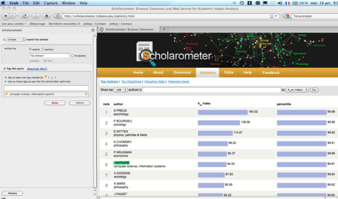This screenshot has width=338, height=199.
Task: Open the History button in the sidebar
Action: pos(12,193)
